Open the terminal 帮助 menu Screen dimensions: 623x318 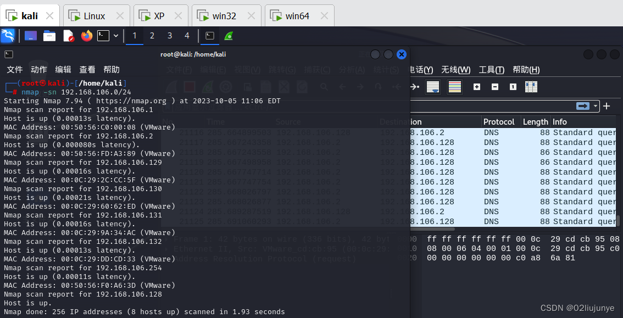[x=112, y=69]
